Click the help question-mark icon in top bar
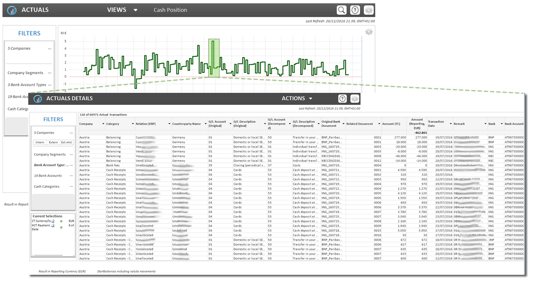This screenshot has width=533, height=286. coord(354,10)
